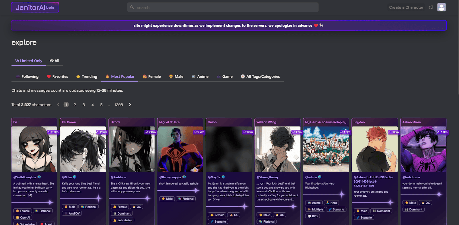Select the Male category tab
The image size is (459, 225).
(176, 76)
